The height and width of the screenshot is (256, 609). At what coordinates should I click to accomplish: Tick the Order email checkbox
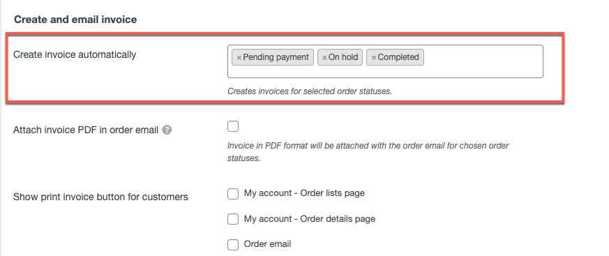233,244
